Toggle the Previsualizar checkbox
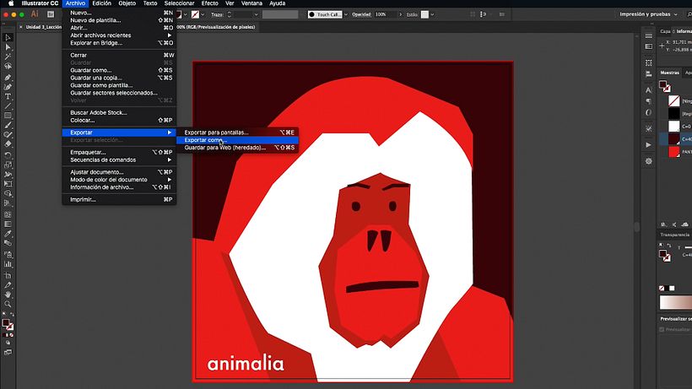This screenshot has width=692, height=389. pyautogui.click(x=662, y=330)
